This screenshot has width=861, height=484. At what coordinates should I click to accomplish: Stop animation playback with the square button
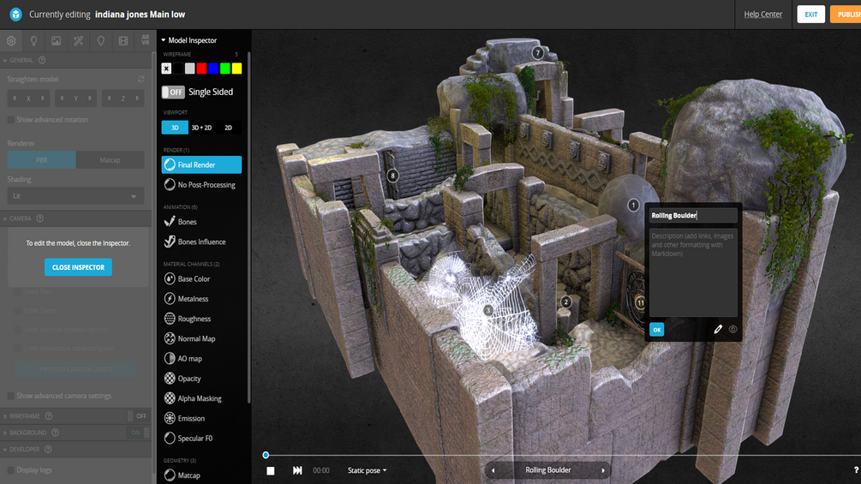point(271,471)
